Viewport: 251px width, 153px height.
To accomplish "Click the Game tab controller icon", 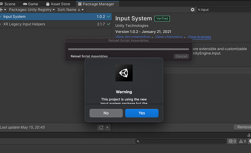I will pos(25,4).
